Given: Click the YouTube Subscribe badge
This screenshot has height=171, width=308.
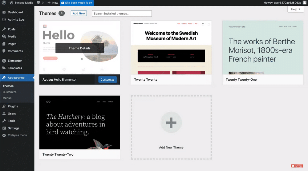Looking at the screenshot, I should tap(297, 166).
